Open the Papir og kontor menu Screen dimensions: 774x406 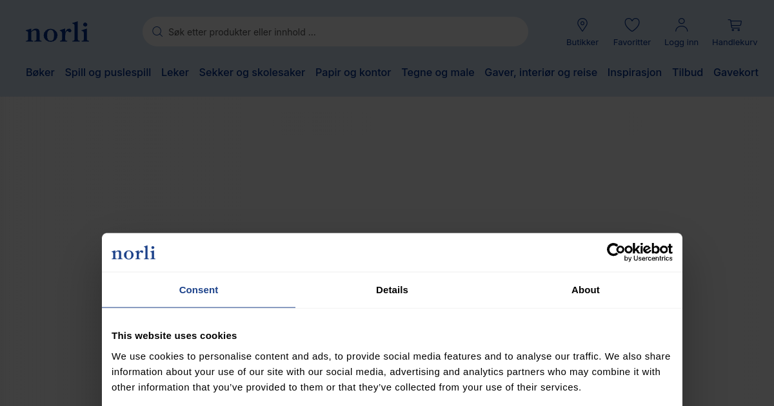tap(353, 72)
